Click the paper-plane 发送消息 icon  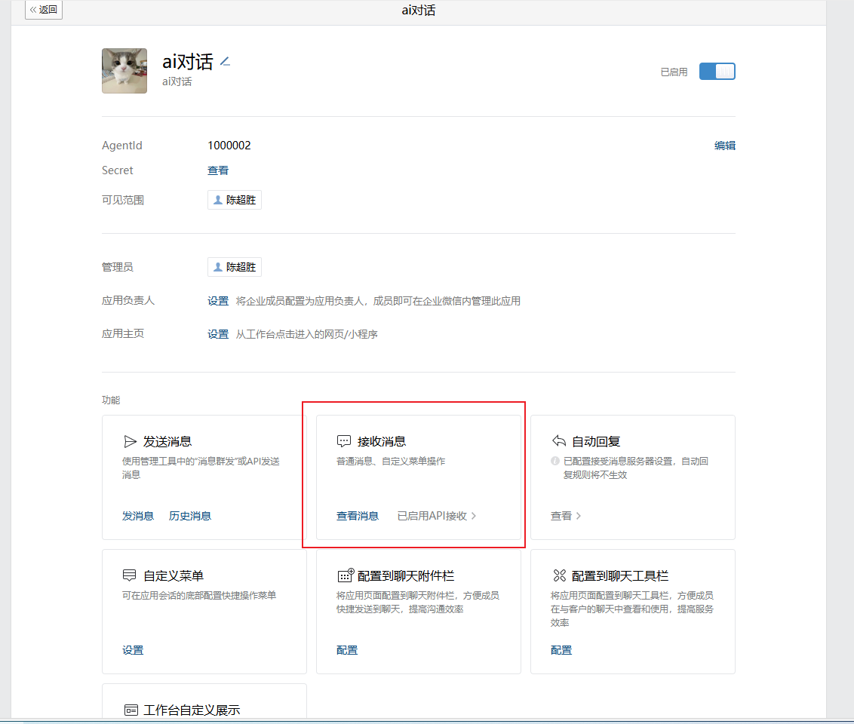(130, 441)
